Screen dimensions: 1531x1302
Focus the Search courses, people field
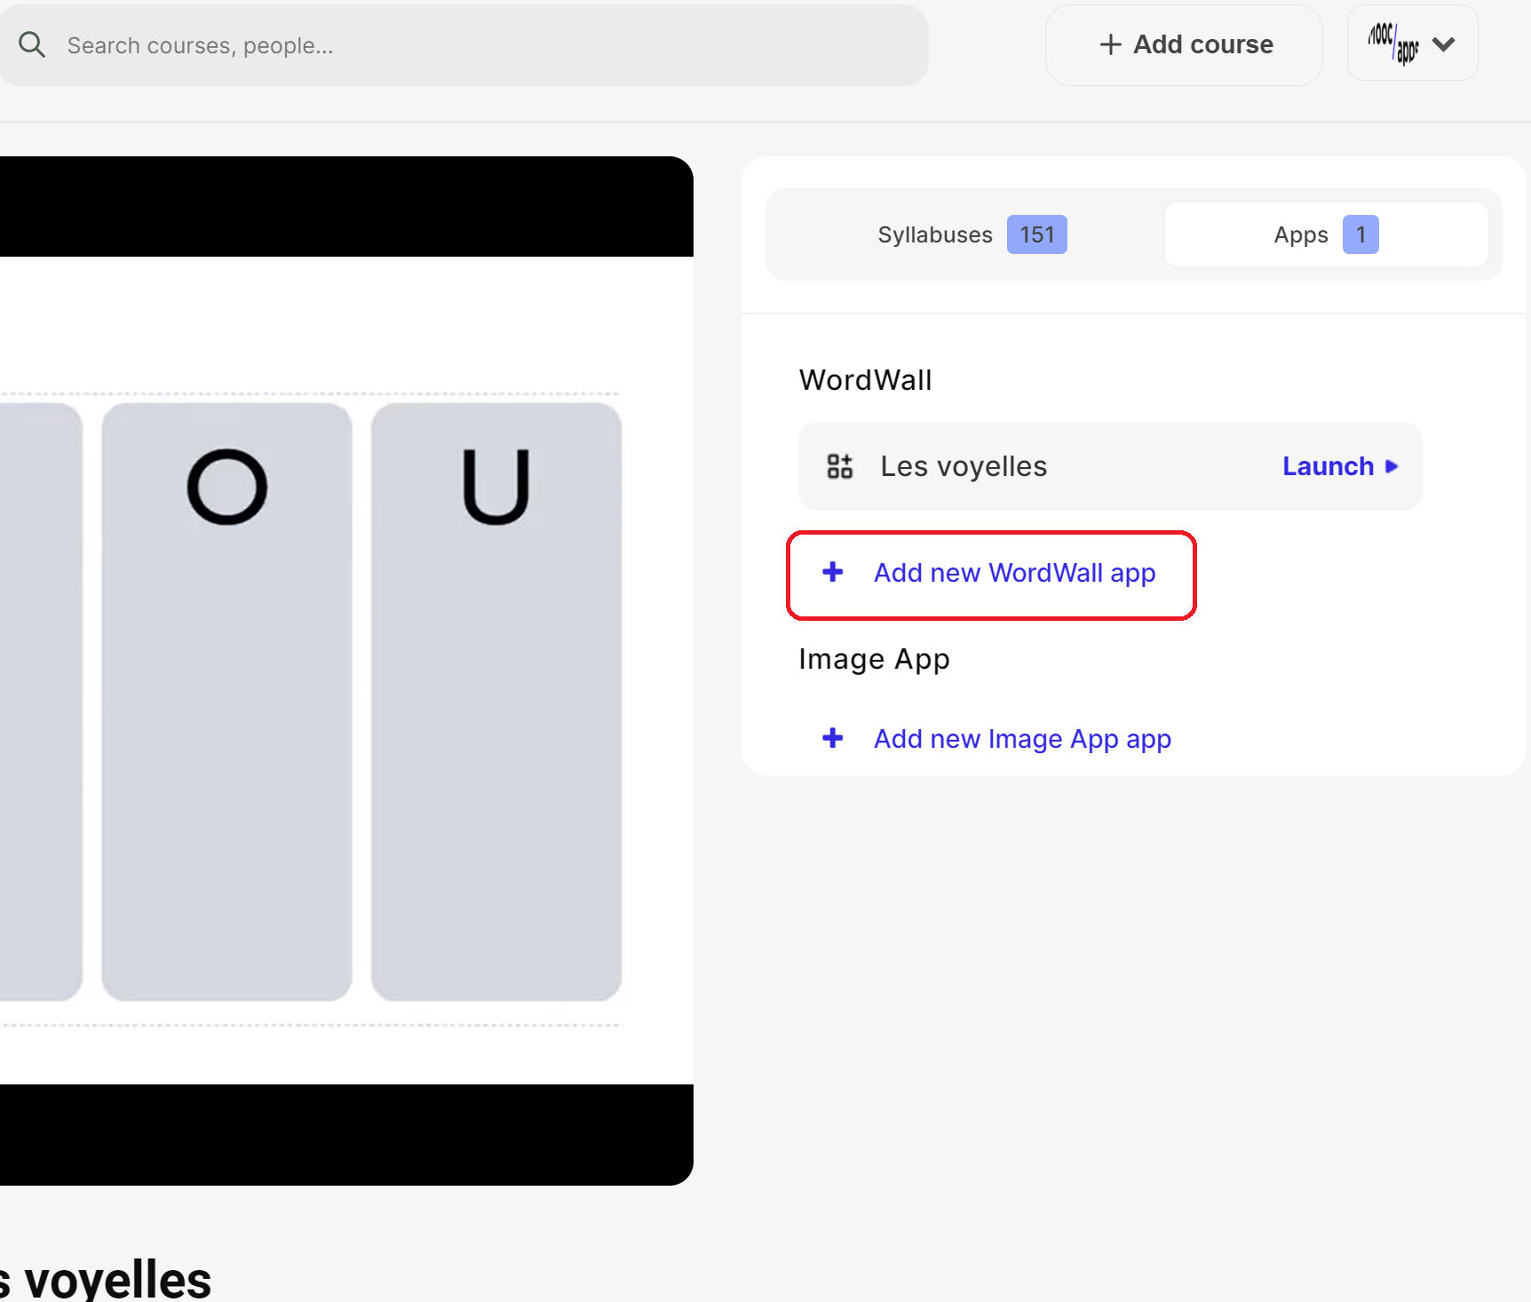pos(462,45)
